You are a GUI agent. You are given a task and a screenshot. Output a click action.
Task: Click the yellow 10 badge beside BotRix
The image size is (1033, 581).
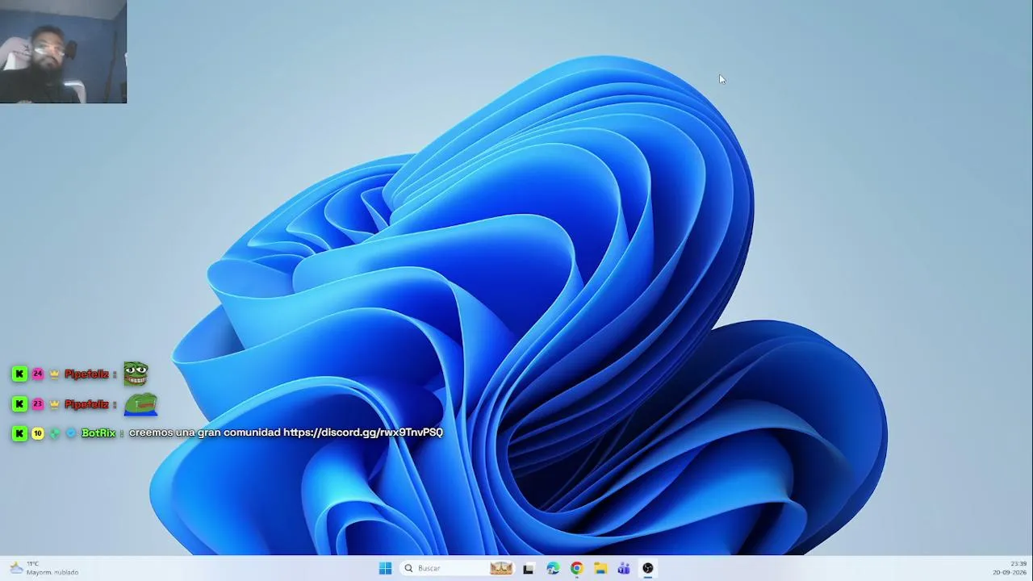[x=37, y=433]
